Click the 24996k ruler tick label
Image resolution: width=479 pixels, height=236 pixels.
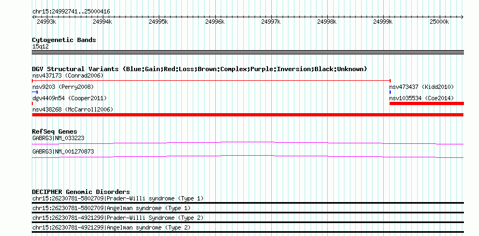tap(215, 22)
